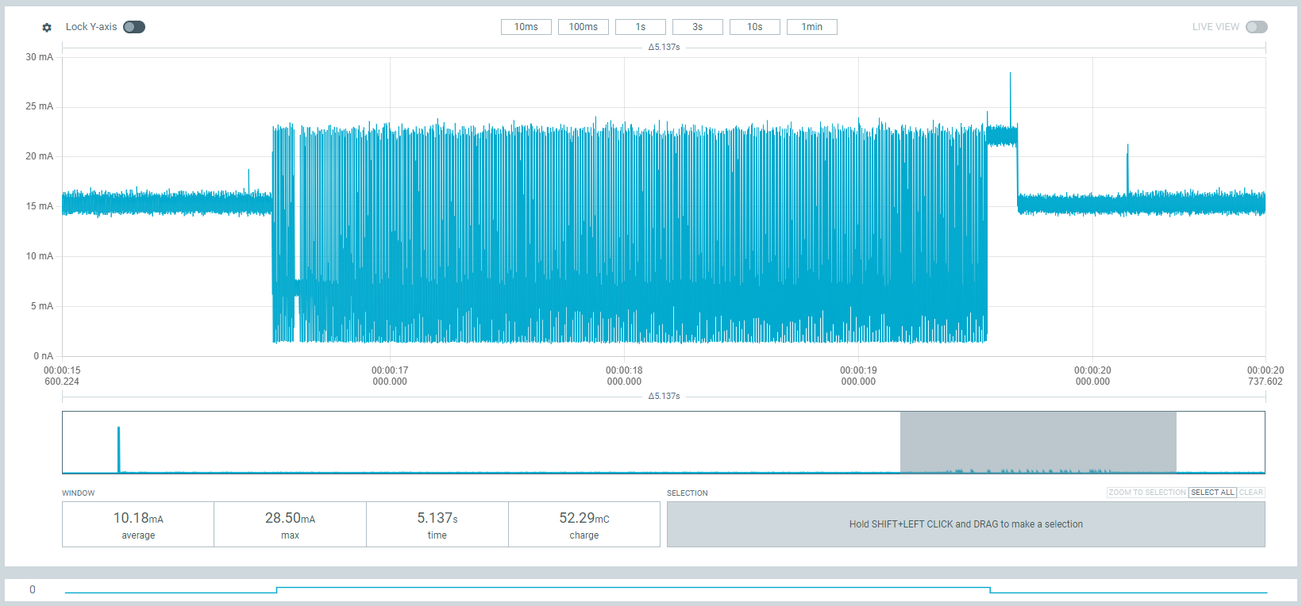The height and width of the screenshot is (606, 1302).
Task: Click the selection hint panel
Action: [965, 524]
